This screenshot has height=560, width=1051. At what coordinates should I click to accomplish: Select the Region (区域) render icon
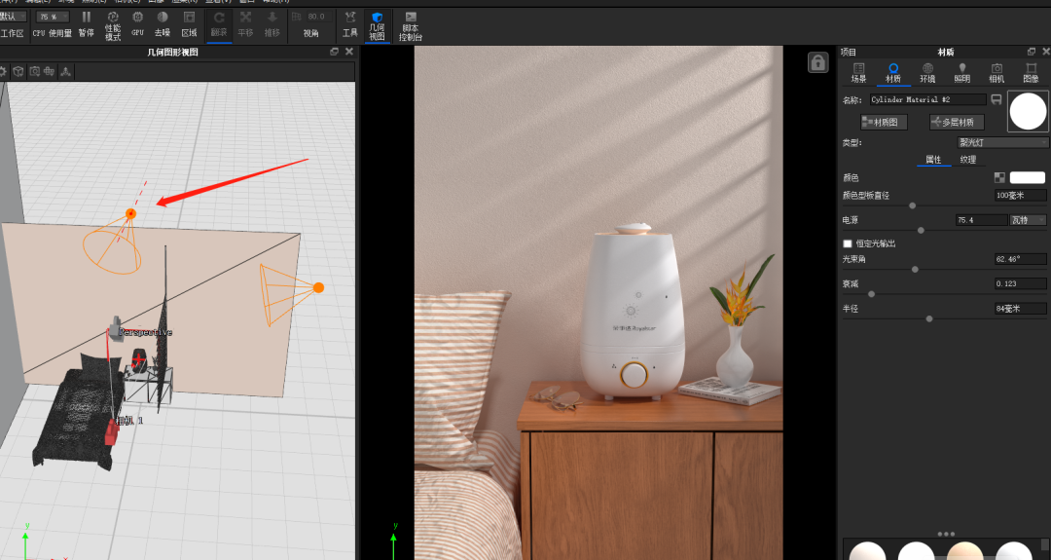pos(189,22)
